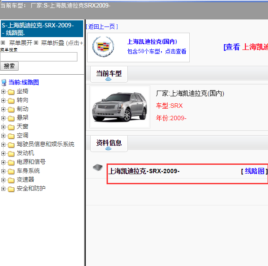
Task: Open the 驾驶员信息和娱乐系统 category label
Action: pos(46,144)
